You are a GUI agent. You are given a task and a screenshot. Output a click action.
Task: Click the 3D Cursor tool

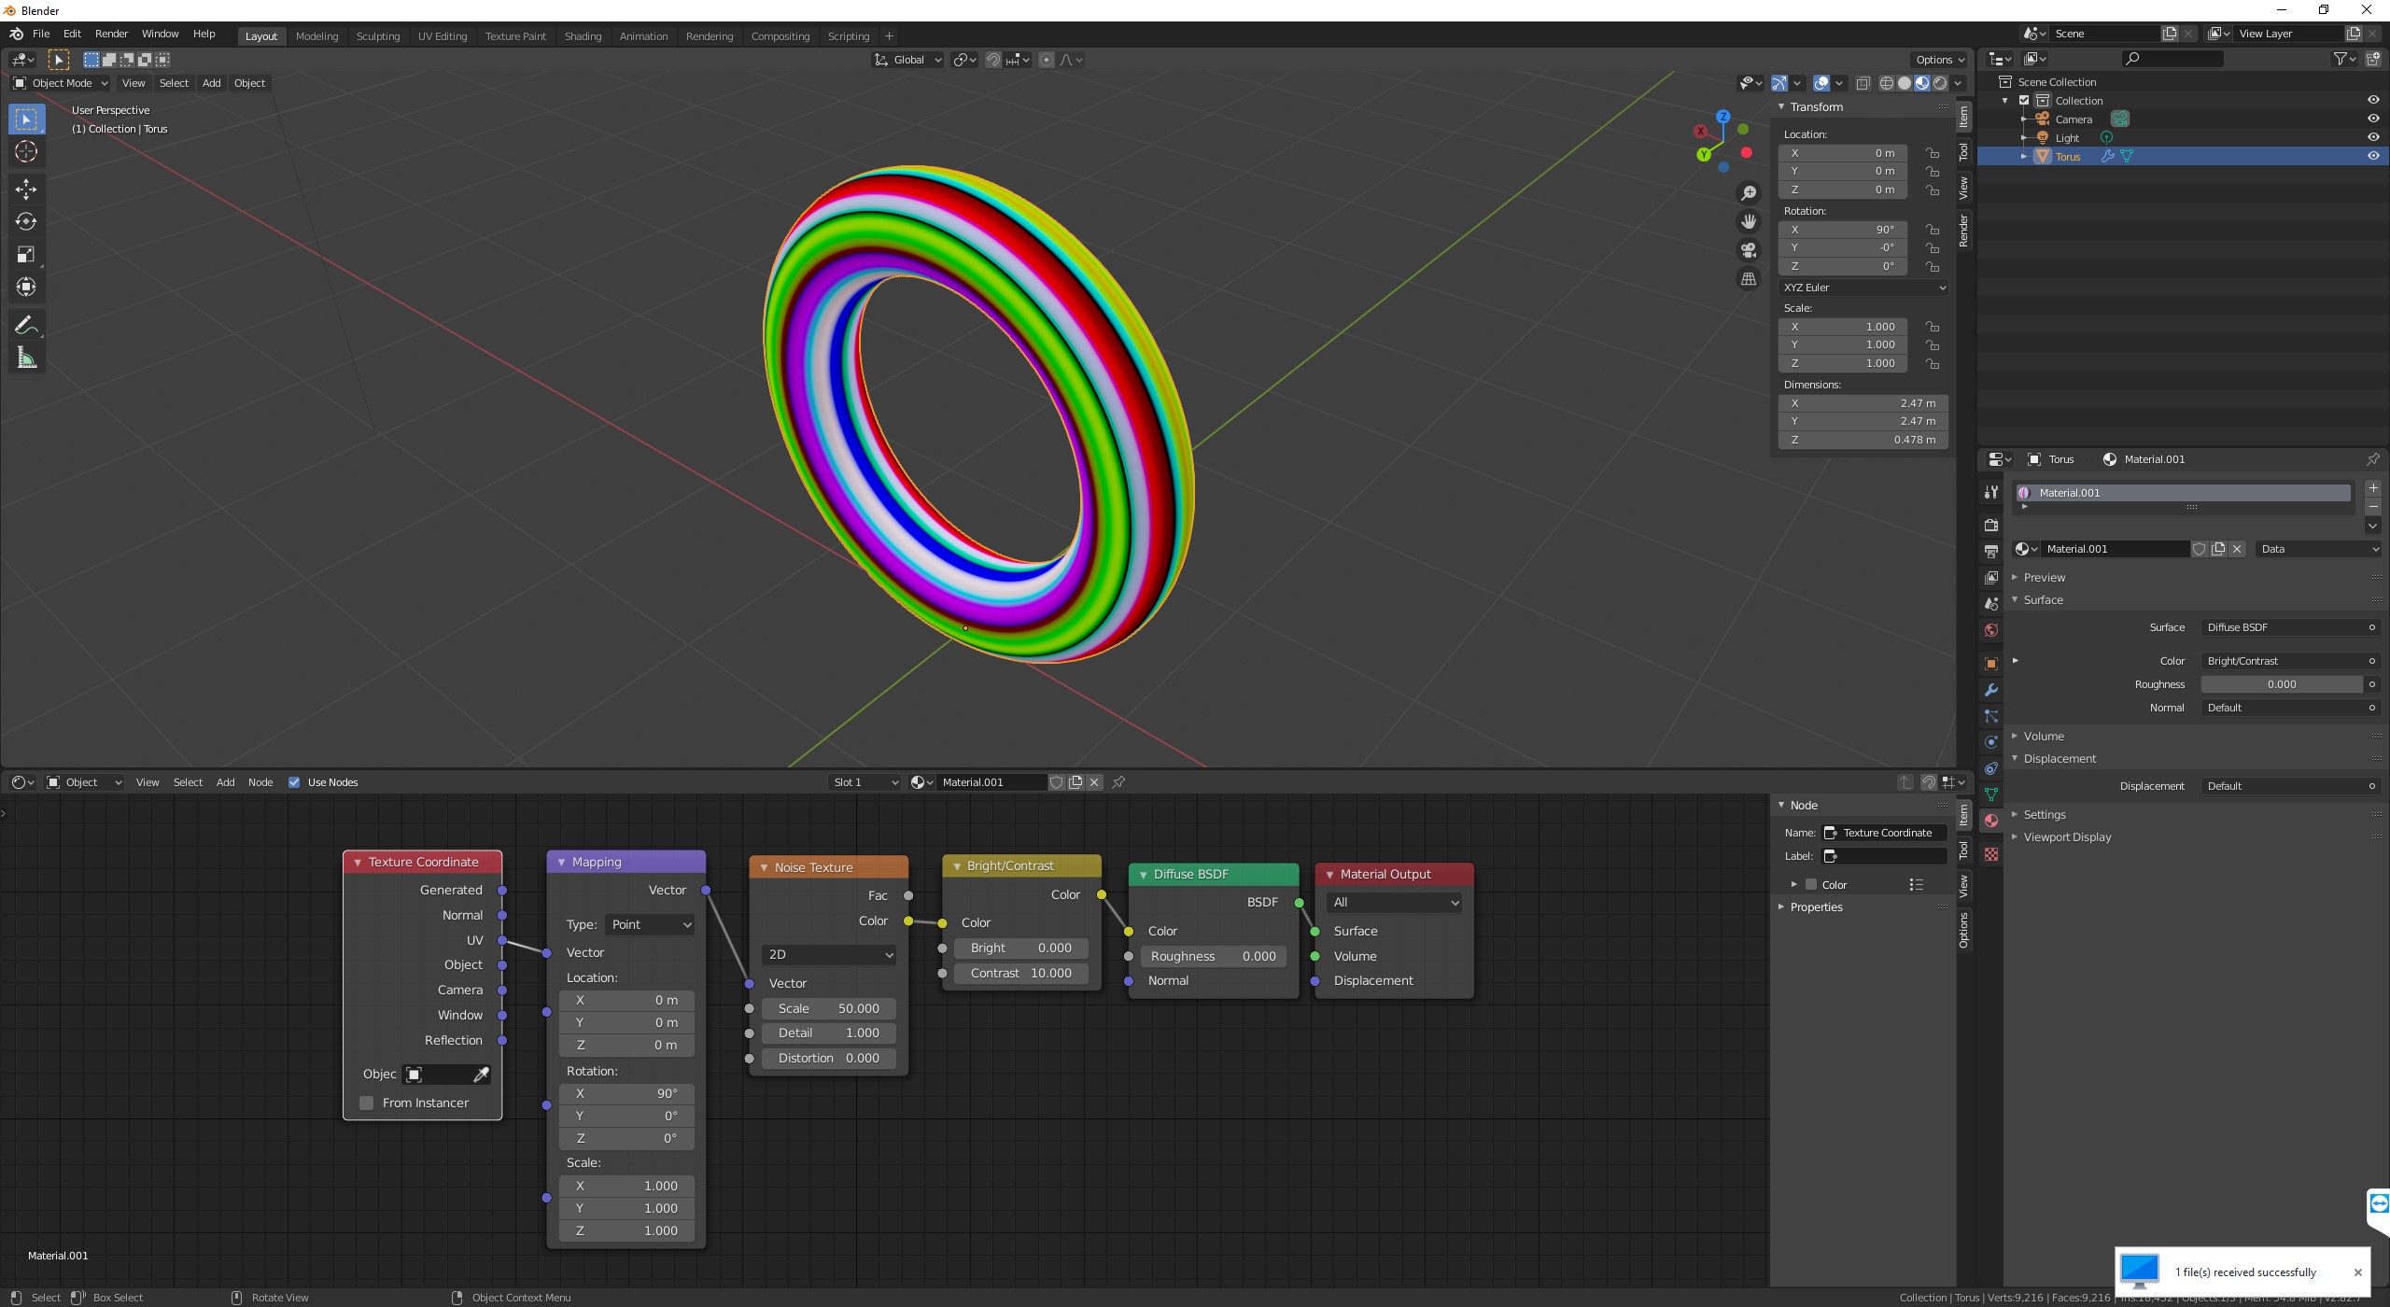click(26, 151)
